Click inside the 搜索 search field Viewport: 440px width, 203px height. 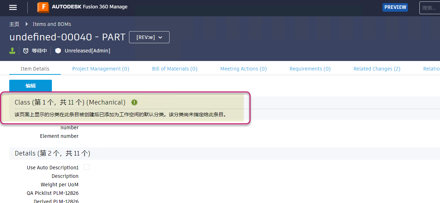click(x=430, y=8)
